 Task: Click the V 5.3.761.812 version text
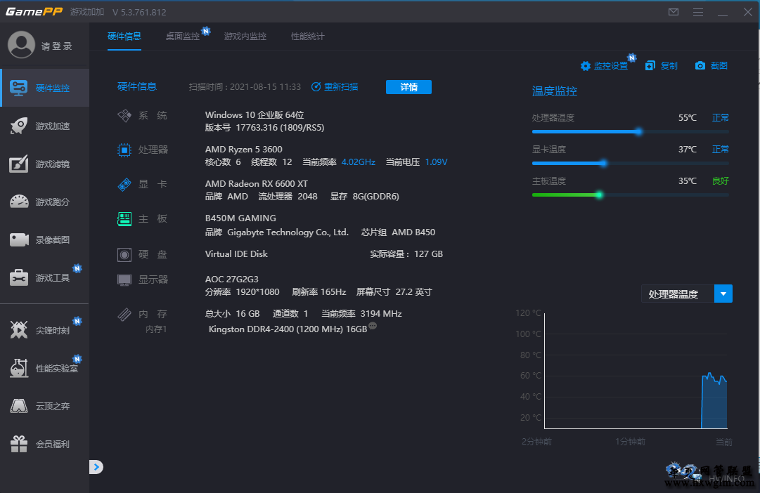[139, 12]
